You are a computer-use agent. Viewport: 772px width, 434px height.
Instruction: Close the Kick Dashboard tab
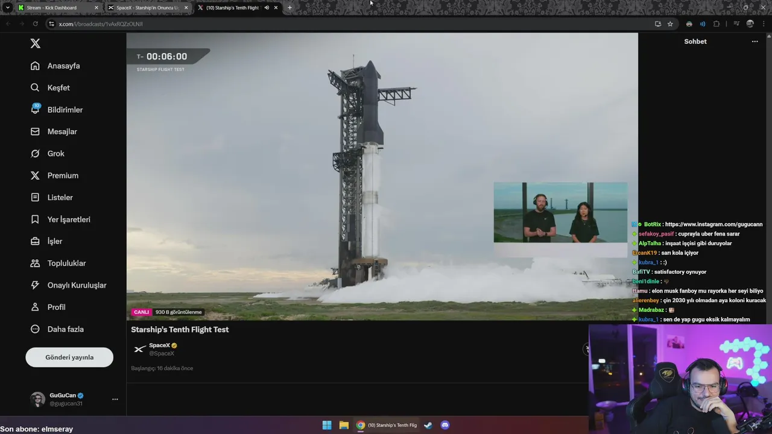[x=96, y=8]
